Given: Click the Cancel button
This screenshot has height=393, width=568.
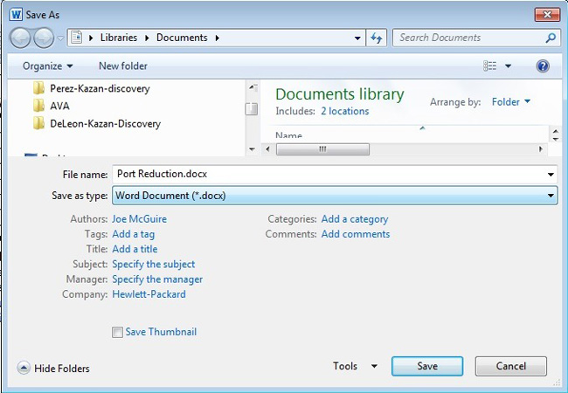Looking at the screenshot, I should click(510, 367).
